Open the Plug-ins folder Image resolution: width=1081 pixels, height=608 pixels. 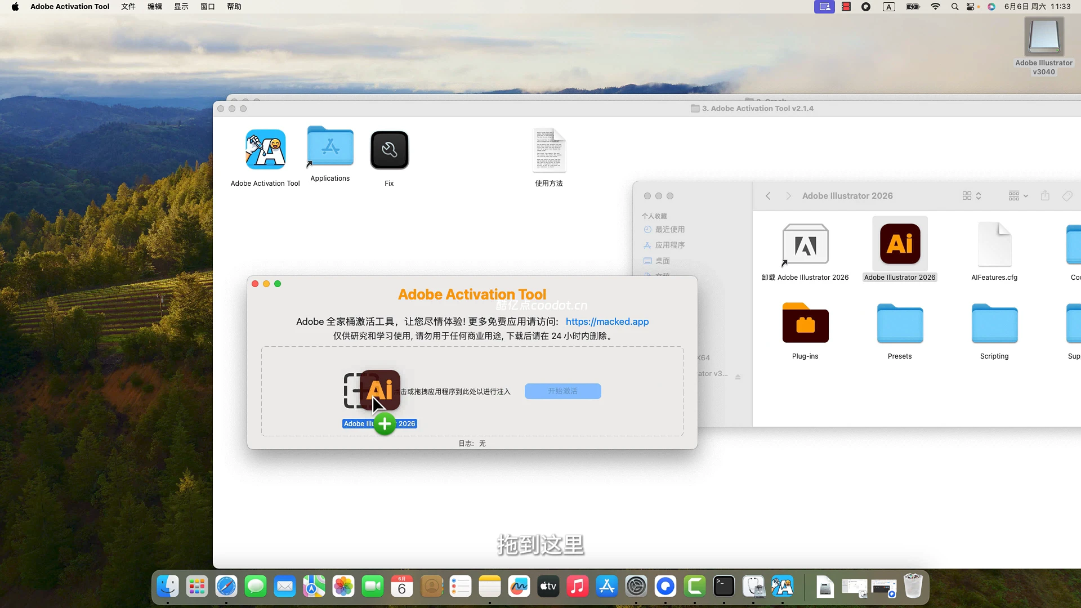805,323
